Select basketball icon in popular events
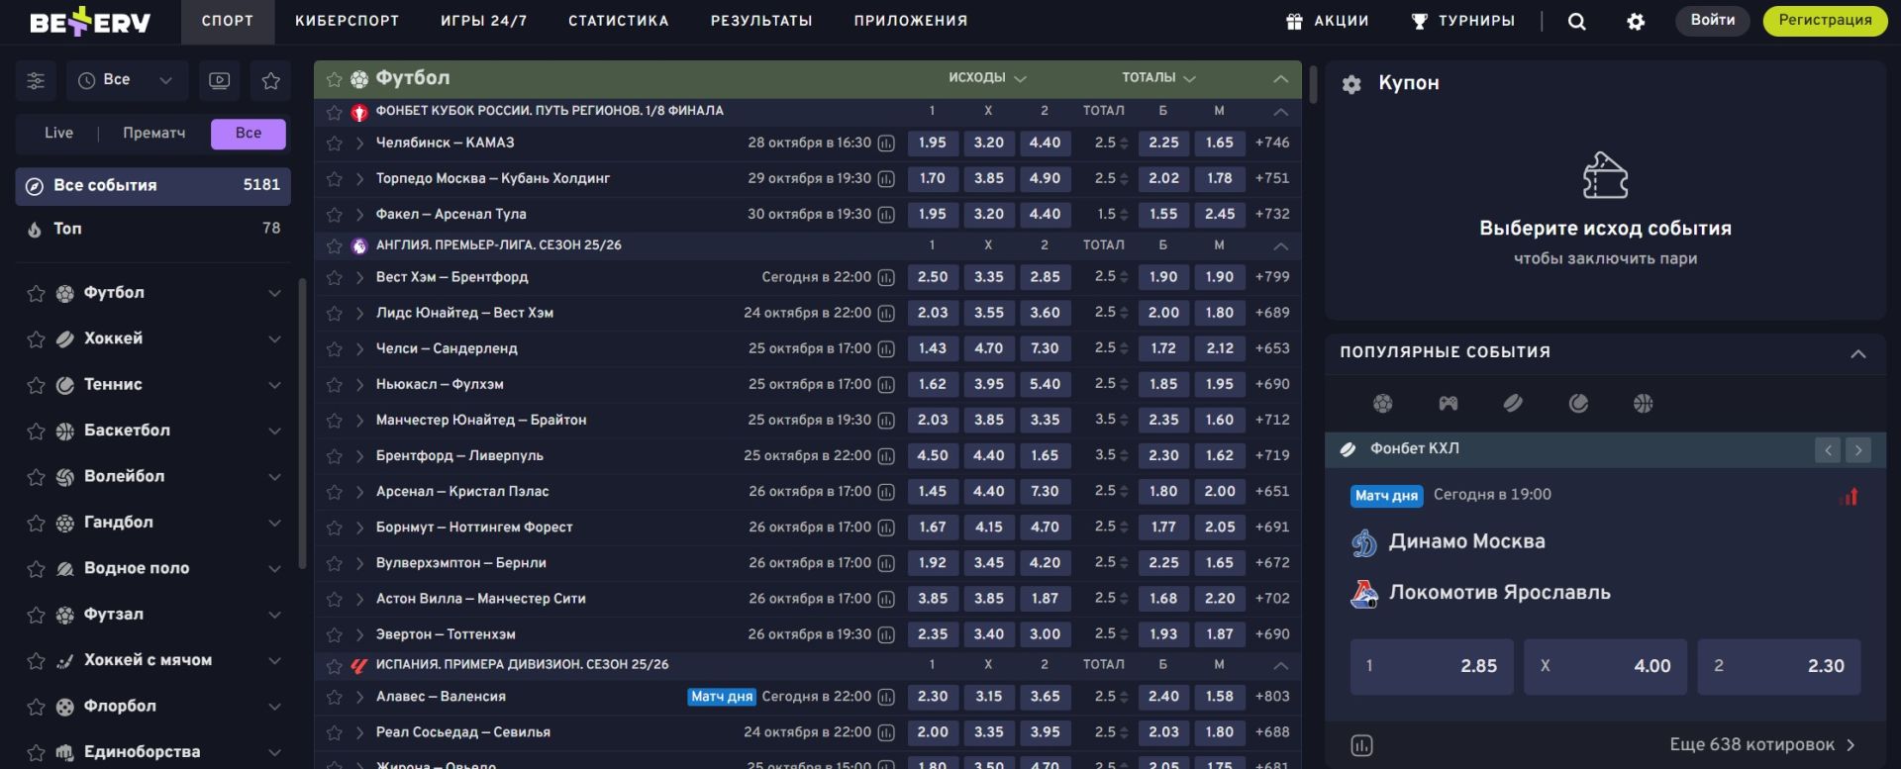1901x769 pixels. [1643, 404]
